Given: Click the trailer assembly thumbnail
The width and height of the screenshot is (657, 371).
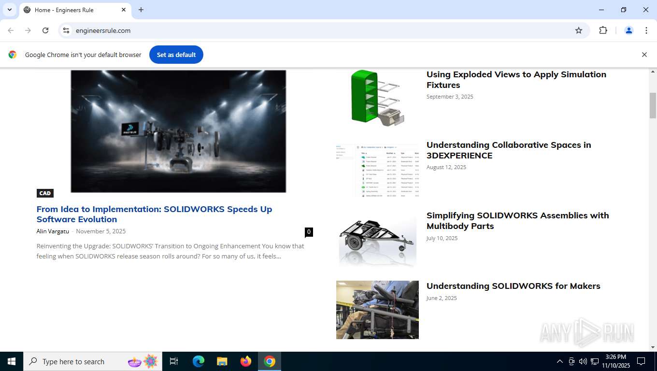Looking at the screenshot, I should 377,239.
